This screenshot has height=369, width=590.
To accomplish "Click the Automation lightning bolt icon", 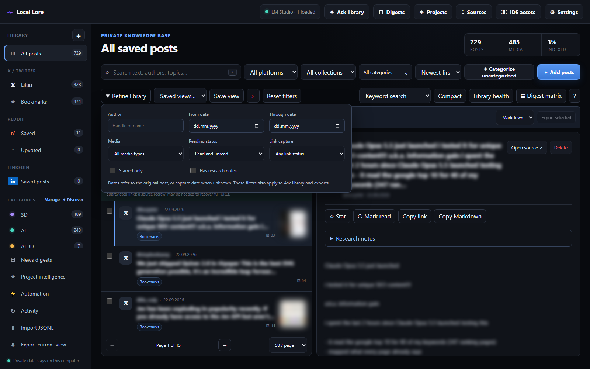I will 13,294.
